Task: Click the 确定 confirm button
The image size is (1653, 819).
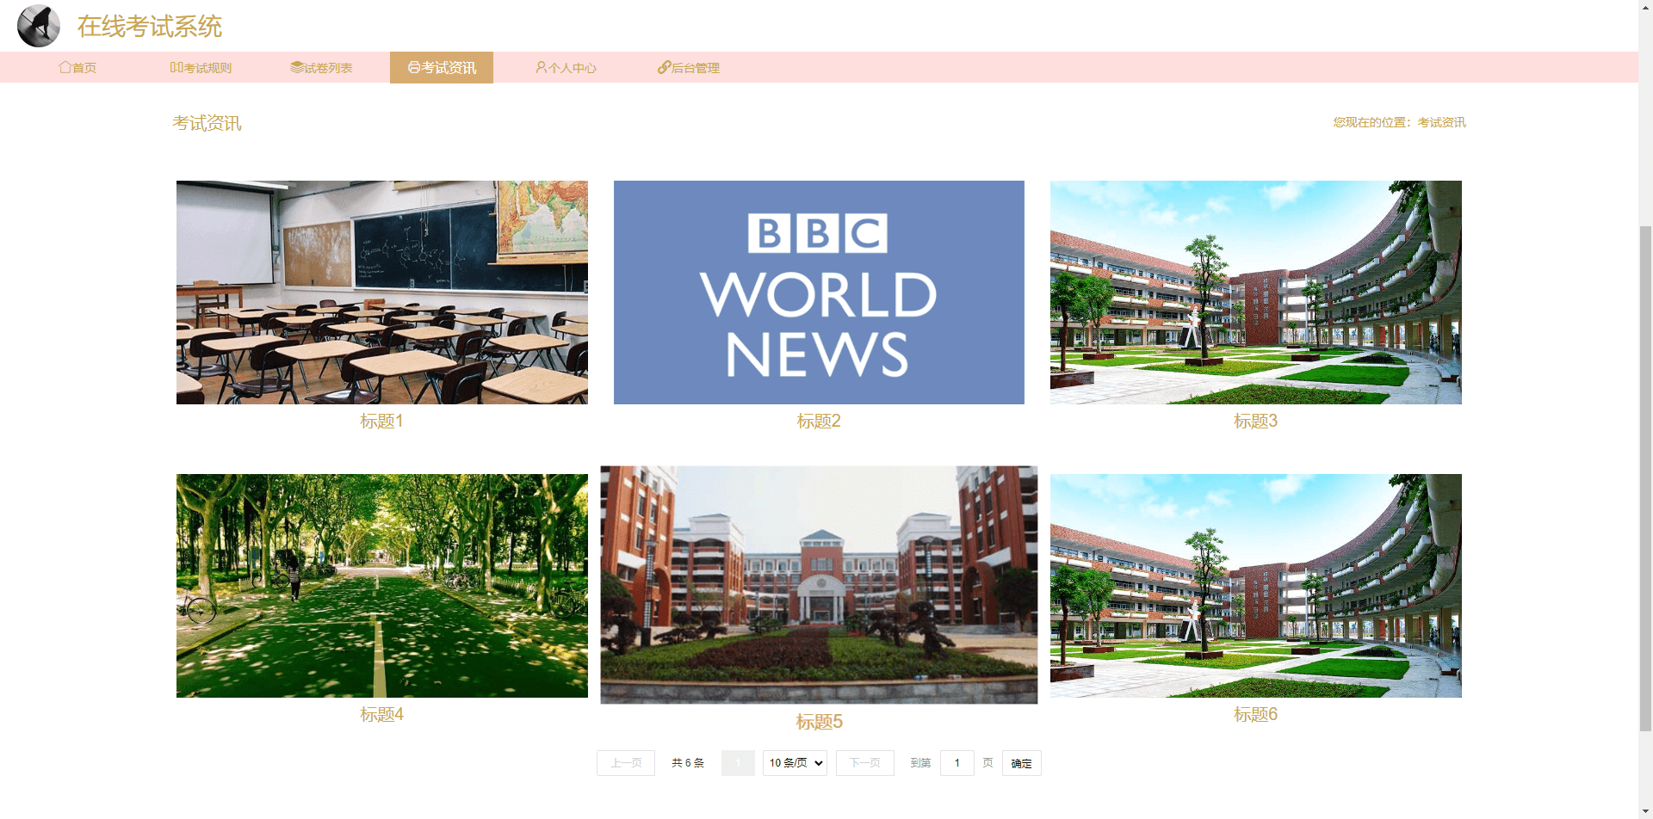Action: (1022, 763)
